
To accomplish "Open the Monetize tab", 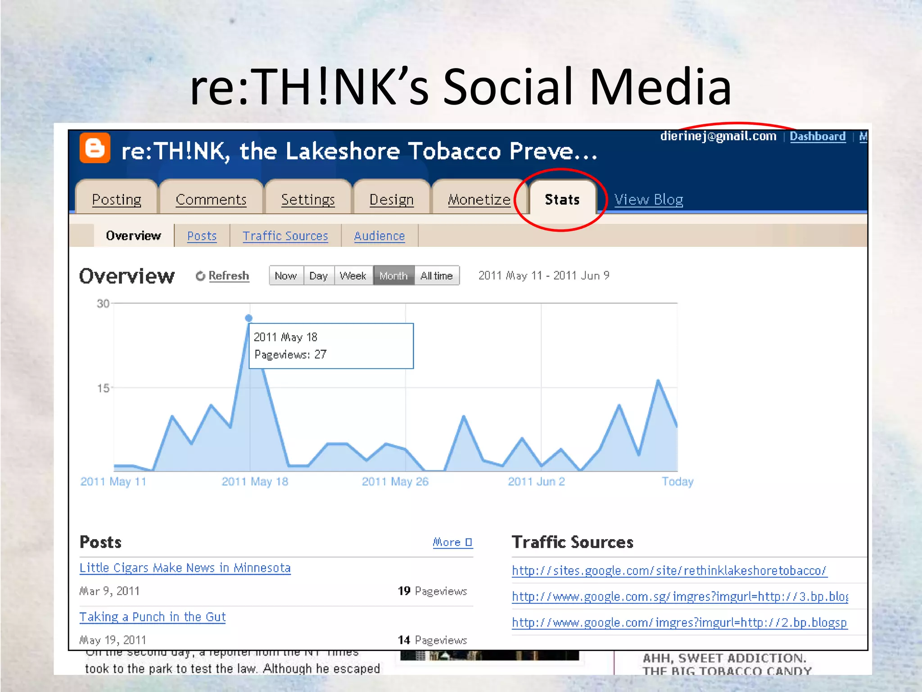I will pos(479,199).
